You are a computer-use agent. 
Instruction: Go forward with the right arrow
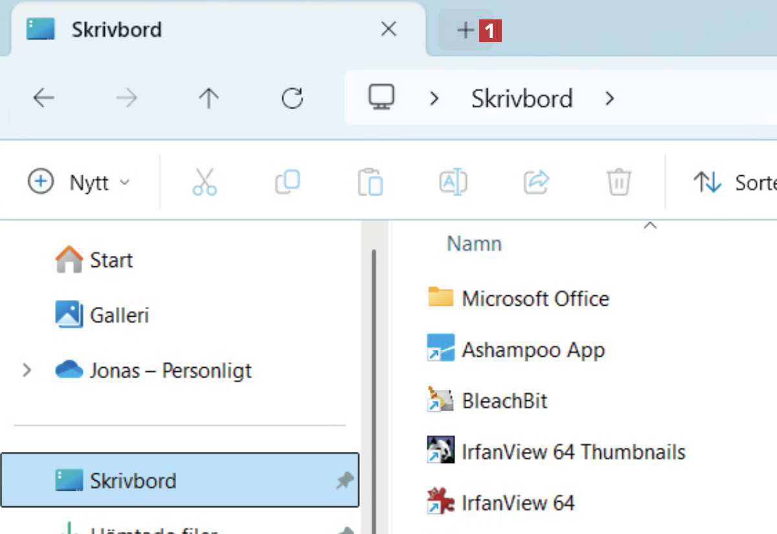(126, 98)
